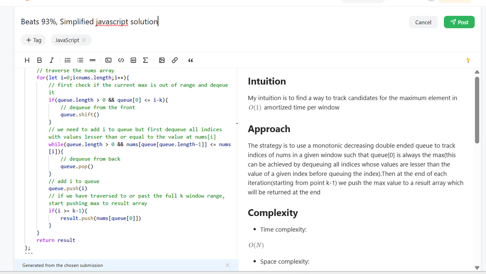The width and height of the screenshot is (486, 274).
Task: Click the 'Time complexity:' bullet text
Action: [283, 229]
